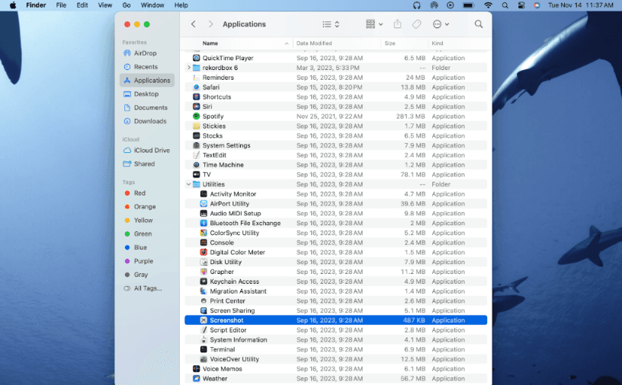Open the more actions ellipsis dropdown
622x385 pixels.
441,24
